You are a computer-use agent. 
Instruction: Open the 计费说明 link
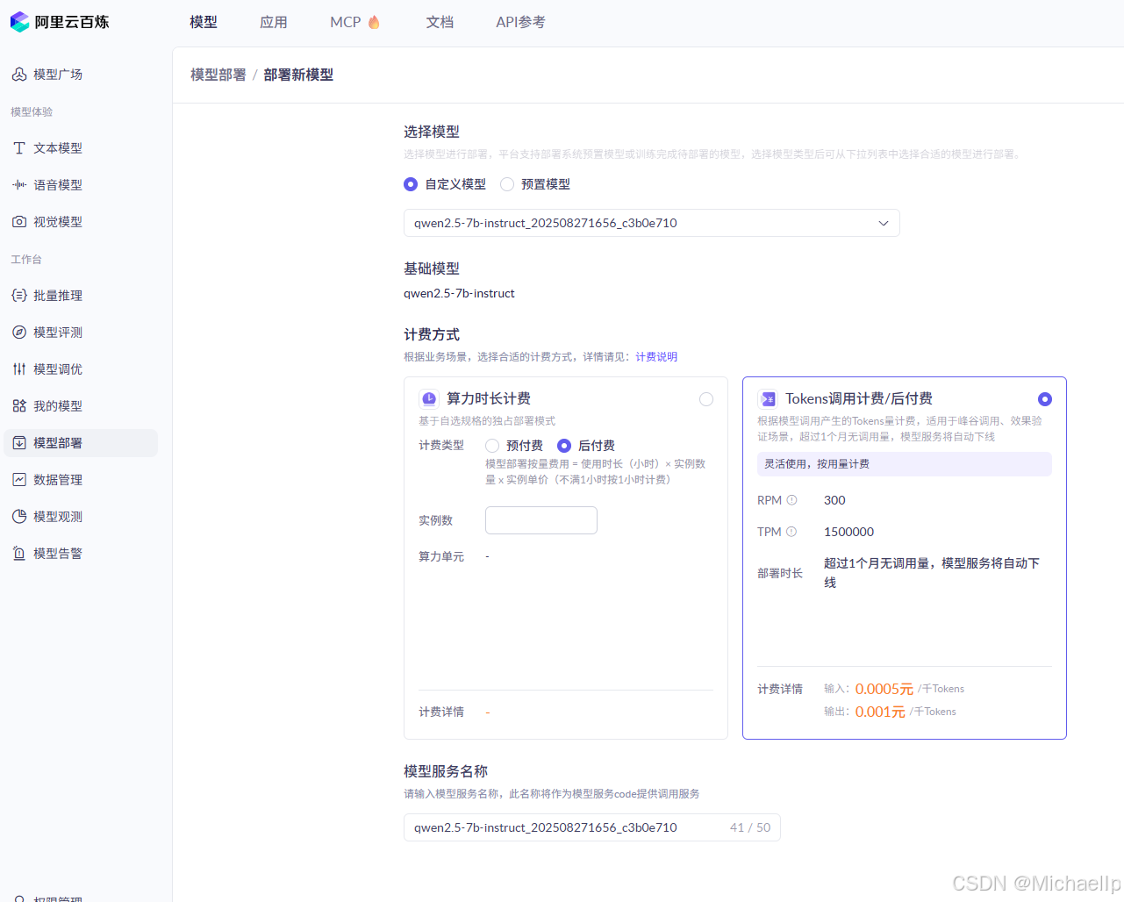tap(656, 357)
